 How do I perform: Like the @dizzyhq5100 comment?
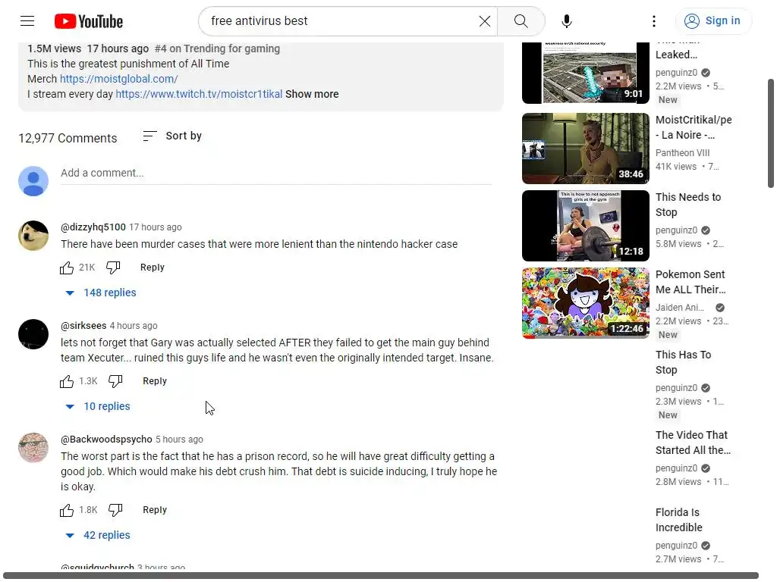[x=67, y=268]
